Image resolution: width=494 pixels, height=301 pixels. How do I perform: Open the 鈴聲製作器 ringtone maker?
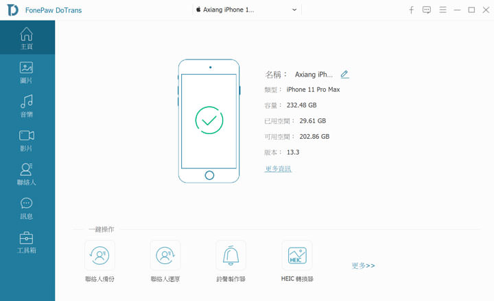pos(231,261)
